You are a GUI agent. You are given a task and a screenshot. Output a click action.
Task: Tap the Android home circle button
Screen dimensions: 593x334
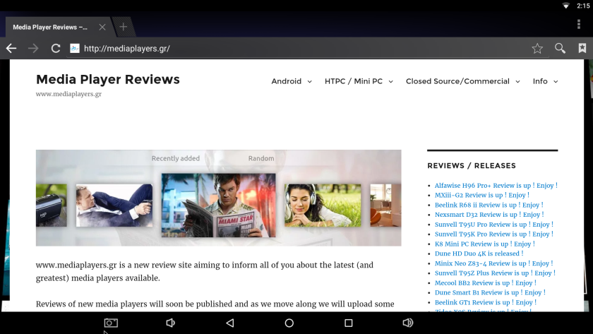[x=289, y=323]
